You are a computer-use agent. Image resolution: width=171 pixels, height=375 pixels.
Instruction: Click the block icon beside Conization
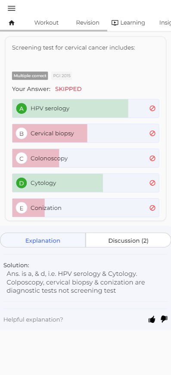tap(152, 208)
